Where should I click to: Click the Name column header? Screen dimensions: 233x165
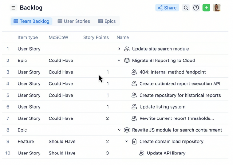click(123, 37)
